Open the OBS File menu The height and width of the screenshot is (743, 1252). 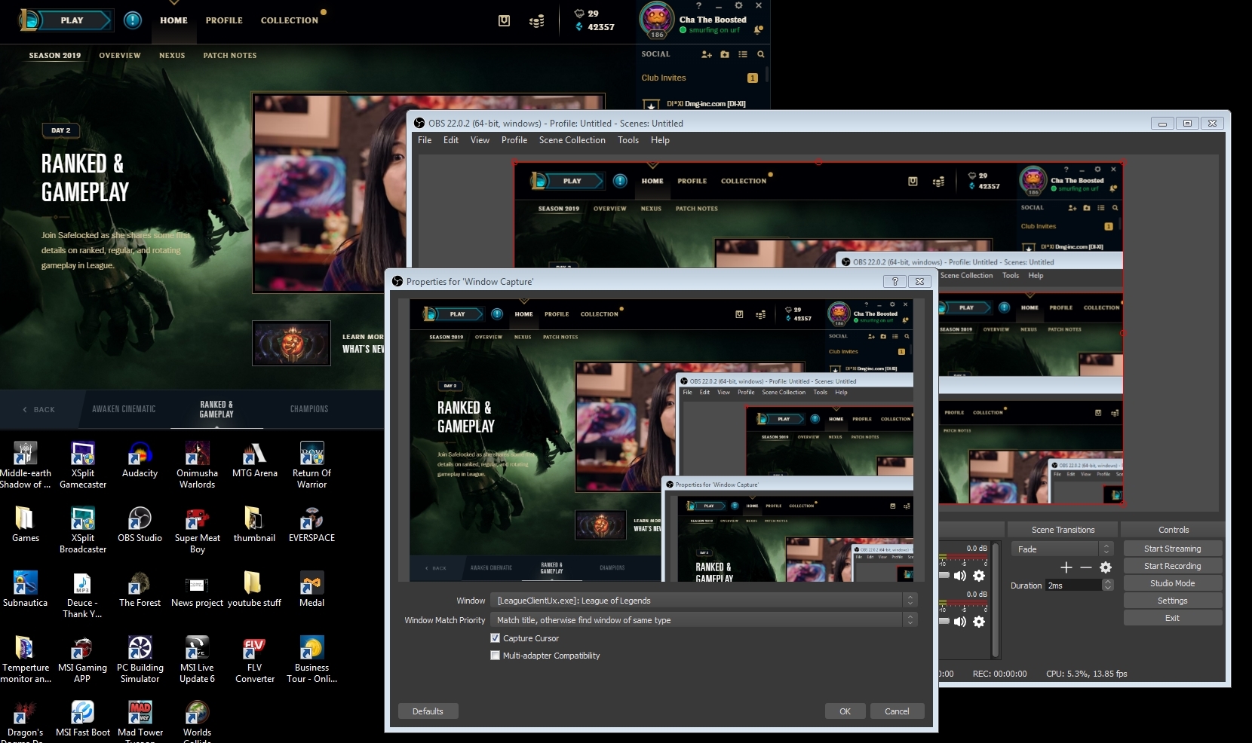pyautogui.click(x=425, y=140)
